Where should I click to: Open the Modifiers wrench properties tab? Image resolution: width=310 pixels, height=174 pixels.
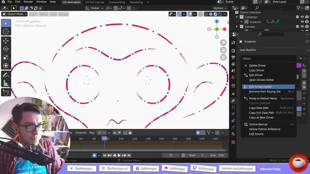click(233, 101)
